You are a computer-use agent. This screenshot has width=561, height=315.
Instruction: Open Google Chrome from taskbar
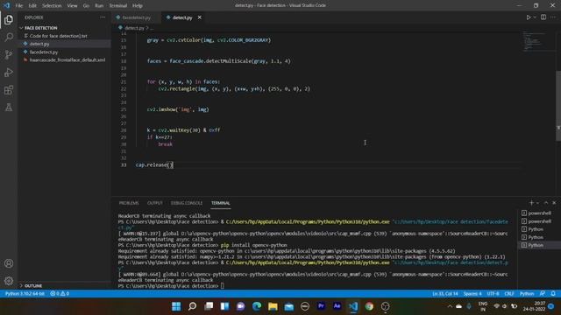click(369, 306)
